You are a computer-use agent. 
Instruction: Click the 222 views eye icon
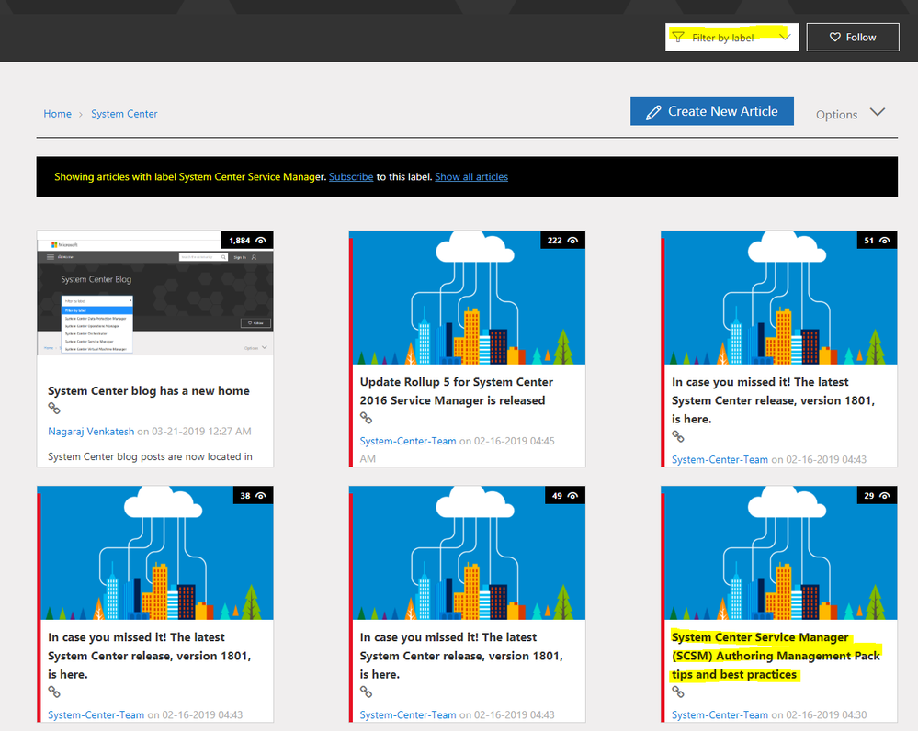(x=572, y=240)
